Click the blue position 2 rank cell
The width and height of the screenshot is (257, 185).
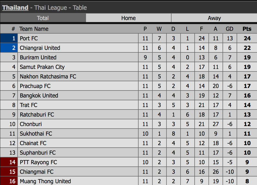pos(9,48)
